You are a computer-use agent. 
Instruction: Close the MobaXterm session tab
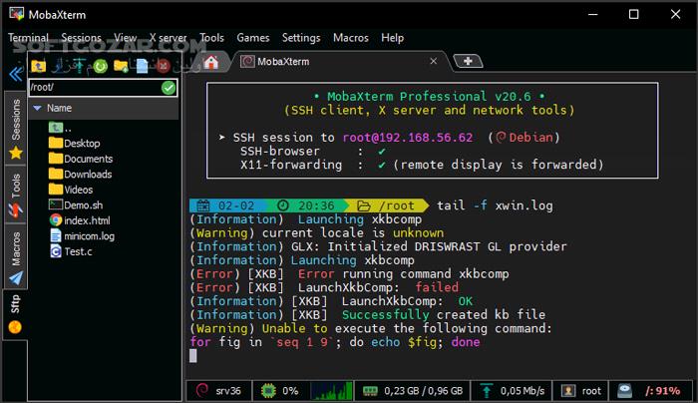pos(433,62)
